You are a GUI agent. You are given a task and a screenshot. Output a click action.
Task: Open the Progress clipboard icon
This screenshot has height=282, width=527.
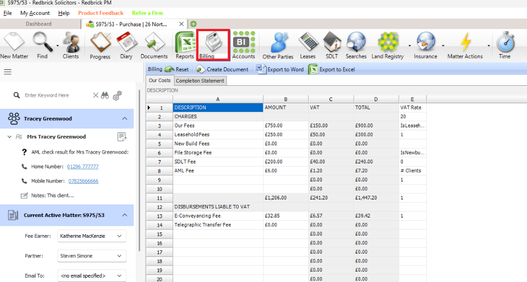100,44
